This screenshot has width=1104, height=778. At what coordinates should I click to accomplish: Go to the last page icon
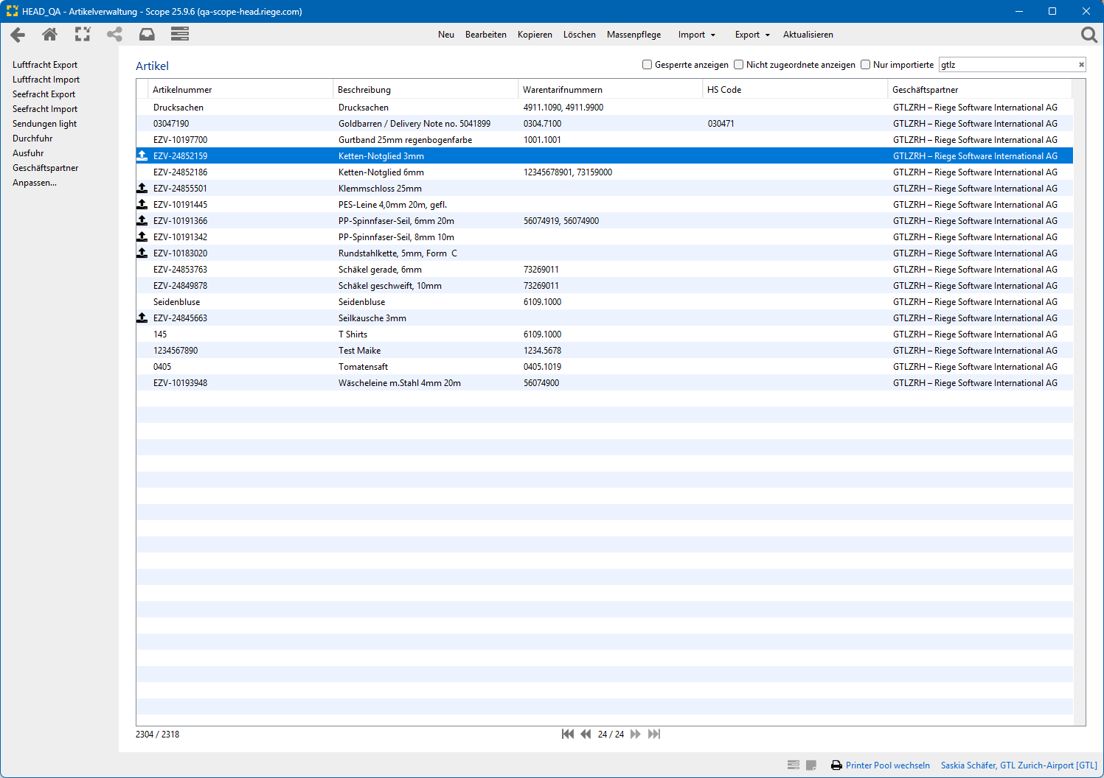pyautogui.click(x=654, y=734)
